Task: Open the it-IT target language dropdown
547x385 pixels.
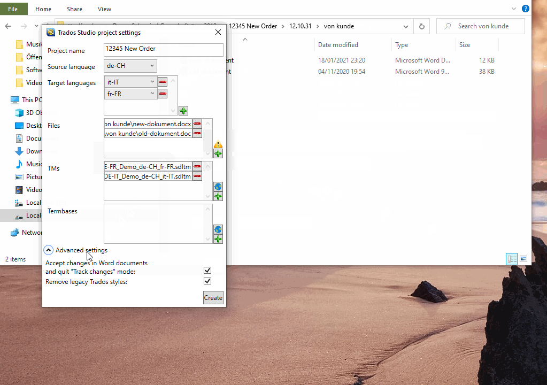Action: (x=131, y=82)
